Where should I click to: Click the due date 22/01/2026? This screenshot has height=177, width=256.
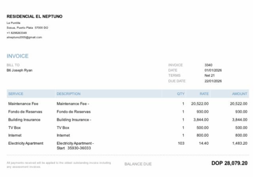point(213,81)
